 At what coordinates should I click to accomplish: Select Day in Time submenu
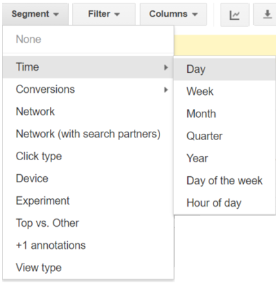pos(225,69)
